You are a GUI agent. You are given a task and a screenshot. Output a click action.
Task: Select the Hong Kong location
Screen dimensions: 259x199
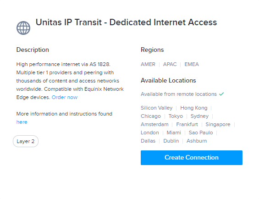coord(194,108)
